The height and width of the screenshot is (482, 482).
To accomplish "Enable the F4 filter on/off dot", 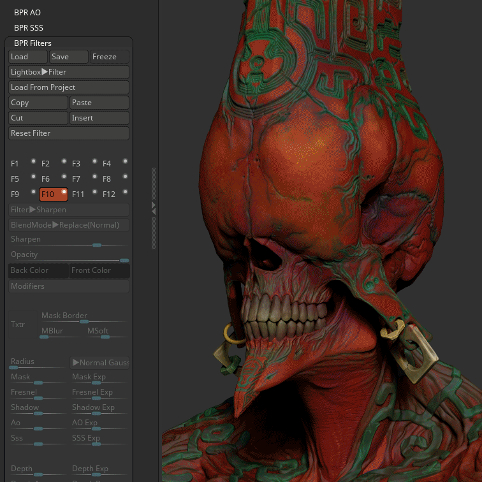I will click(125, 161).
